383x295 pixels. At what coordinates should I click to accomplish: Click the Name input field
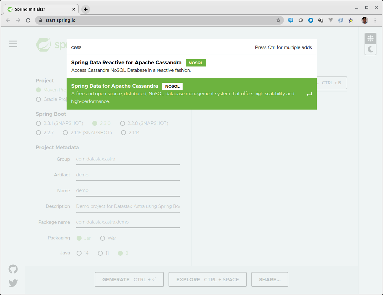click(128, 190)
